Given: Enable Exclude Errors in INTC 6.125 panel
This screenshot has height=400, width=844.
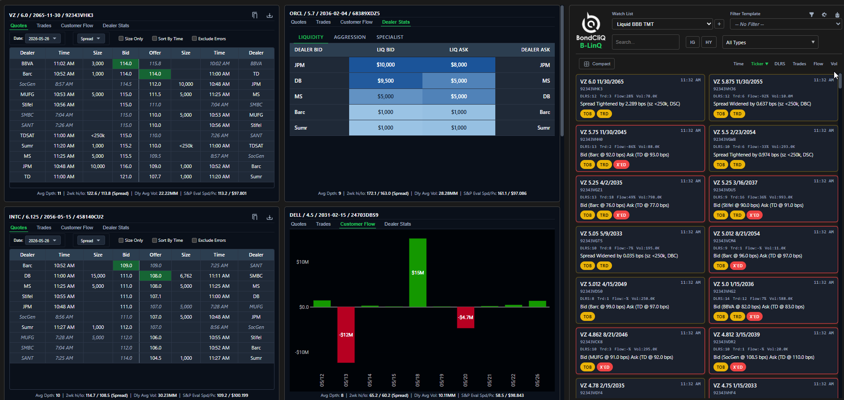Looking at the screenshot, I should 194,240.
